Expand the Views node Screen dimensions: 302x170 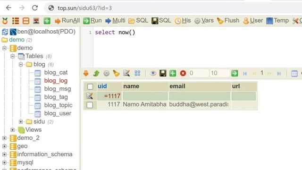click(13, 130)
